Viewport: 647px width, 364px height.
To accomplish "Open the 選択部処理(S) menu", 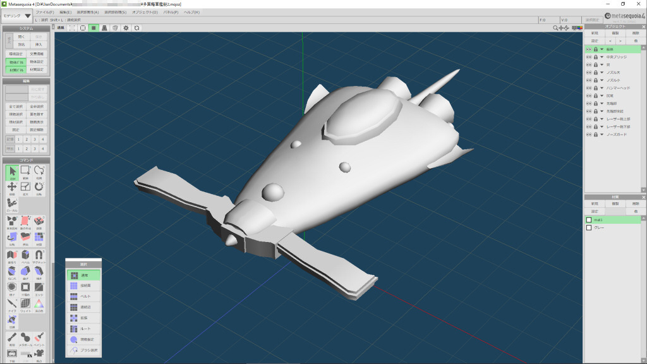I will pyautogui.click(x=115, y=13).
